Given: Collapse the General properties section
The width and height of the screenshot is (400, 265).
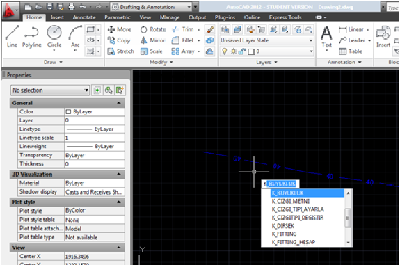Looking at the screenshot, I should [x=119, y=103].
